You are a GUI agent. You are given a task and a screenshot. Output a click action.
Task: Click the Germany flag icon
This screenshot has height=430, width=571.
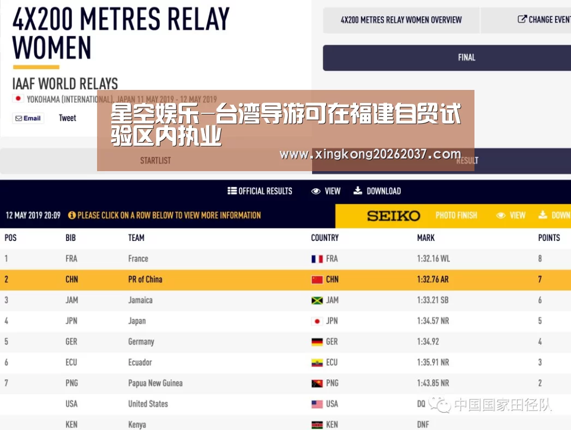click(317, 342)
